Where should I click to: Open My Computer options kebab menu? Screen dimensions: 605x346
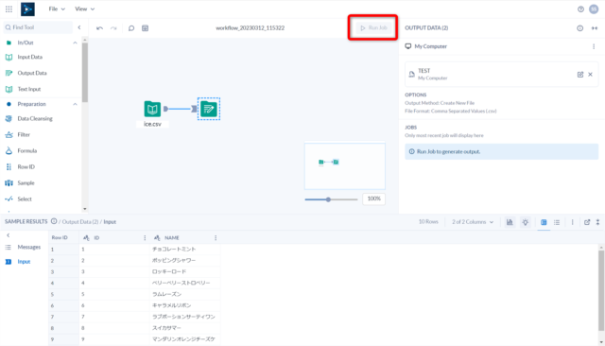(594, 46)
